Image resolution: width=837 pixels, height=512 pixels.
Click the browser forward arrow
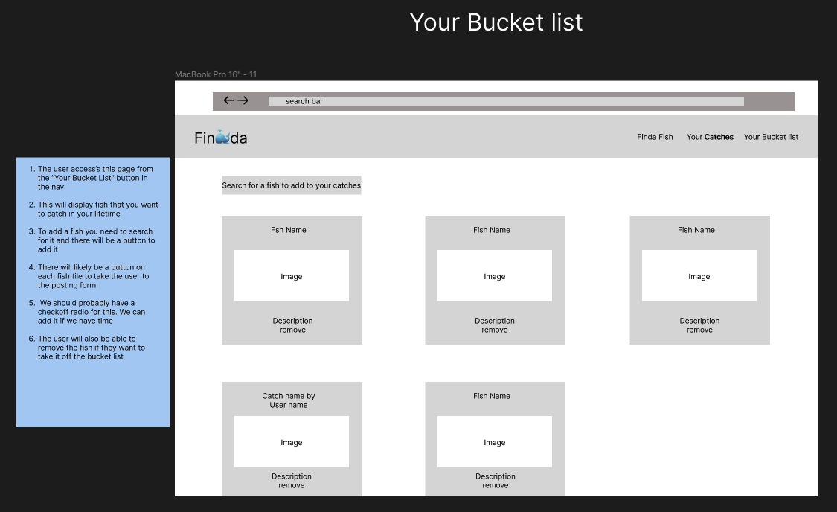pos(243,100)
